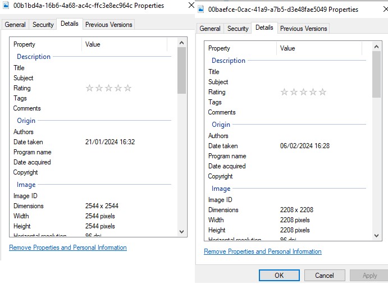Select Title row in right window
Image resolution: width=388 pixels, height=284 pixels.
(287, 72)
